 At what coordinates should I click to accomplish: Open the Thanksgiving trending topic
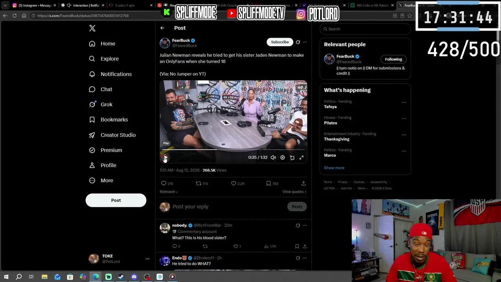click(337, 139)
